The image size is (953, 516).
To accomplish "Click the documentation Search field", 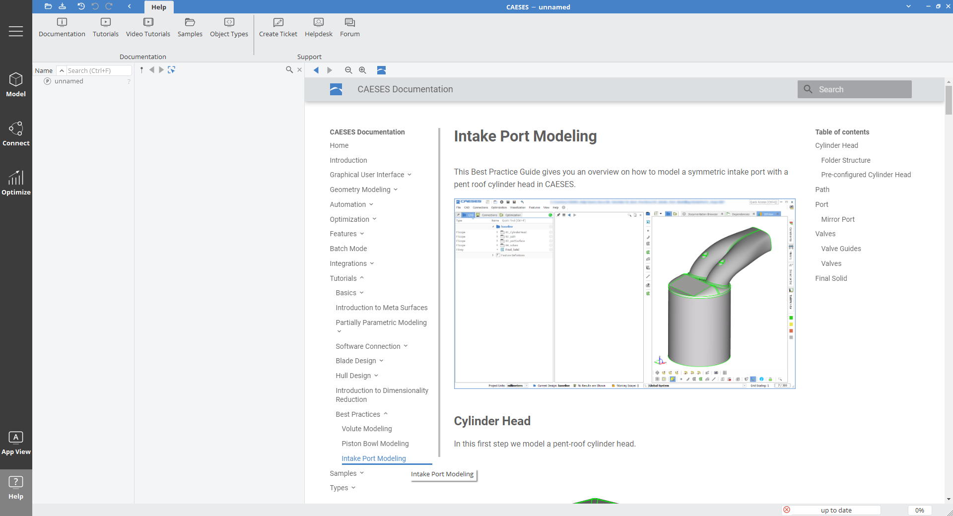I will 855,89.
